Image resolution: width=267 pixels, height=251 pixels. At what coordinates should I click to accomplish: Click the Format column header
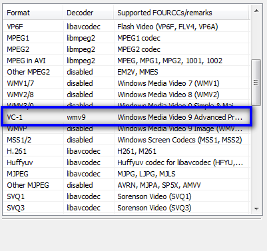pyautogui.click(x=33, y=13)
